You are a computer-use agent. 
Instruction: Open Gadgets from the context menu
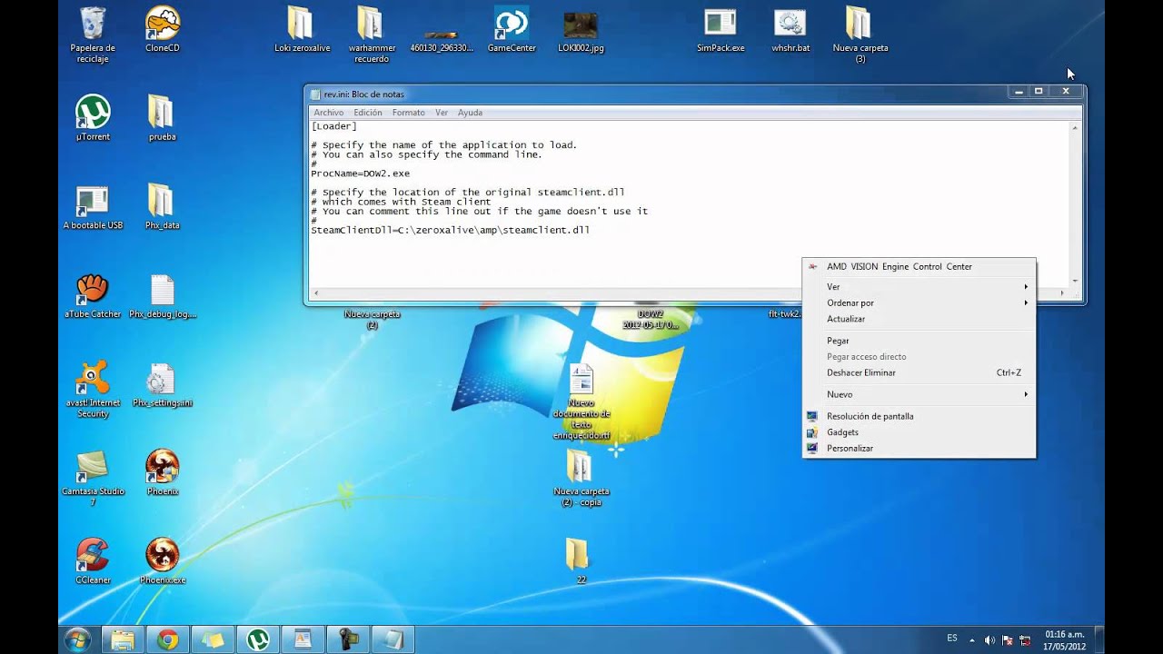[x=919, y=433]
